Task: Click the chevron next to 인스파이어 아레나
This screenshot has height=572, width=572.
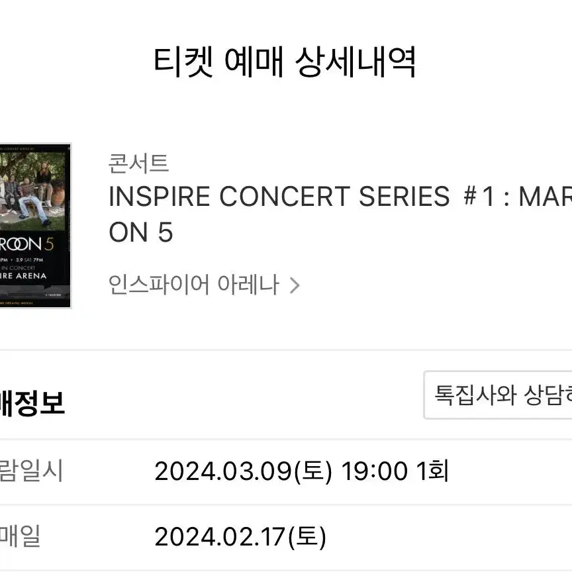Action: point(295,285)
